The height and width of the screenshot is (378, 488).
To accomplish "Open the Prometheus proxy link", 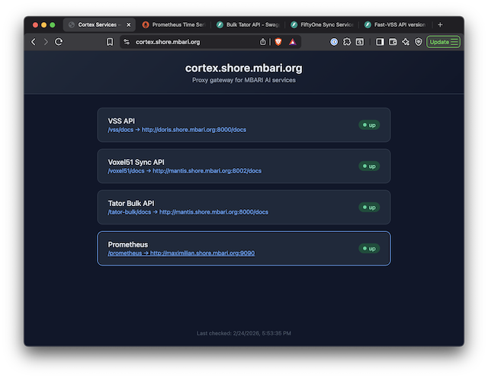I will pos(181,253).
